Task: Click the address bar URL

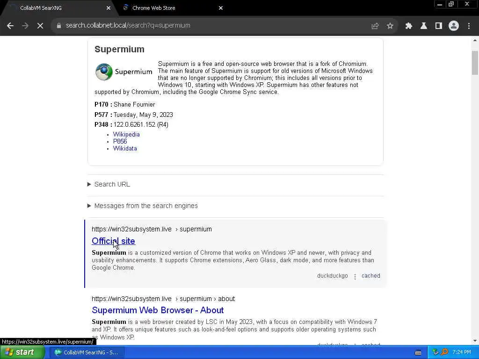Action: click(x=128, y=25)
